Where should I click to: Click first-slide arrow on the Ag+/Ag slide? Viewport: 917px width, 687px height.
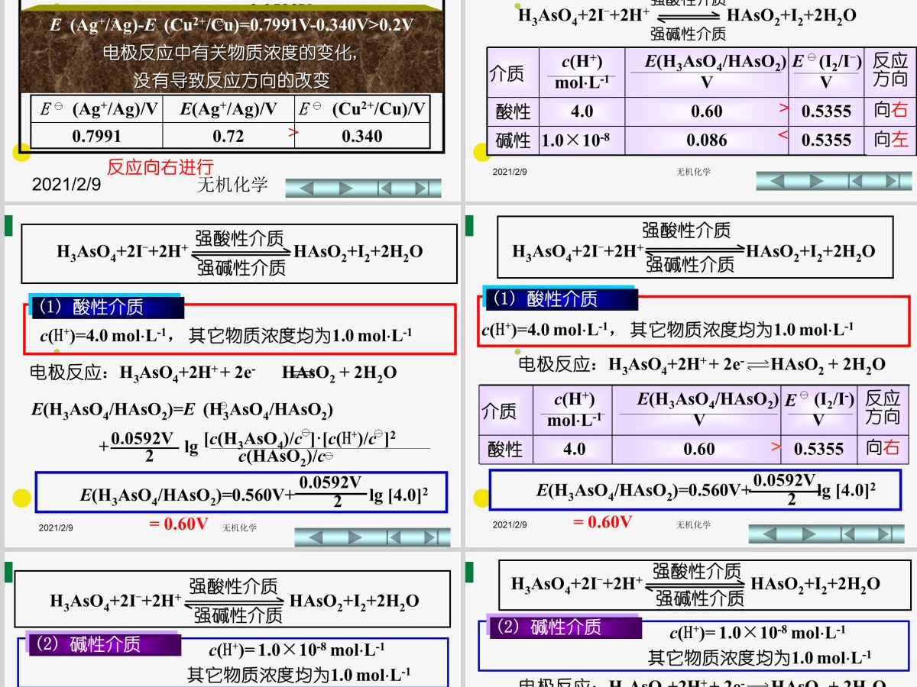[x=384, y=188]
